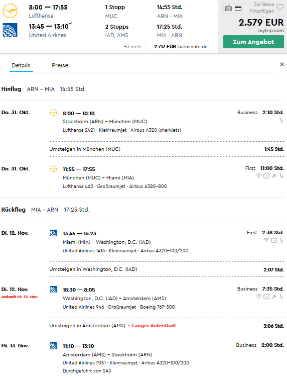This screenshot has width=287, height=380.
Task: Click the United logo beside the 11:10 — 13:10 flight
Action: coord(53,345)
